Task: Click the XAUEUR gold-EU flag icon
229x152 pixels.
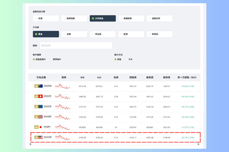Action: [x=39, y=106]
